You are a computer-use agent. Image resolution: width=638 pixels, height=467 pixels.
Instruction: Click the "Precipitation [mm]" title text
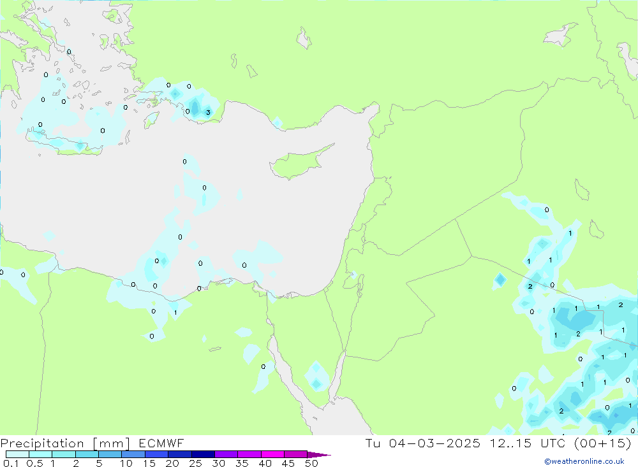(65, 443)
